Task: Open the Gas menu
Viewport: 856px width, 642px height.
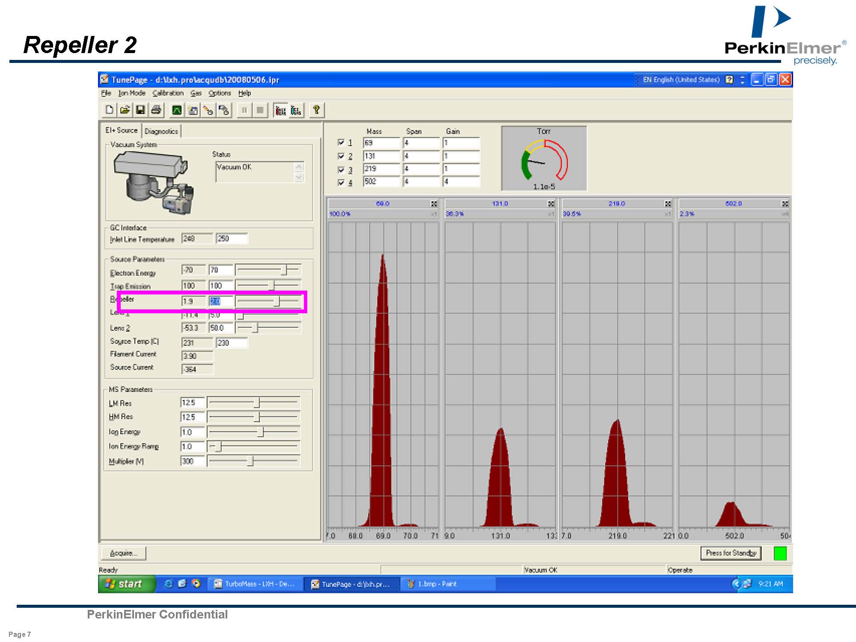Action: 196,93
